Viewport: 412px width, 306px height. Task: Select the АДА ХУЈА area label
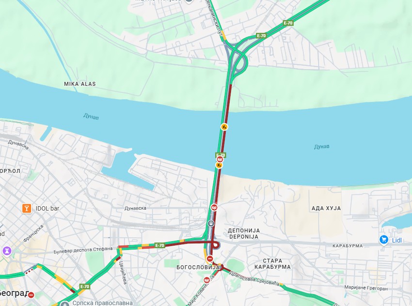pyautogui.click(x=326, y=208)
